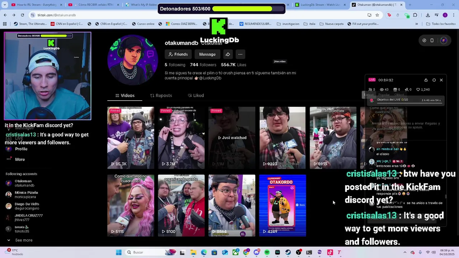Viewport: 459px width, 258px height.
Task: Close the LIVE overlay panel
Action: point(441,80)
